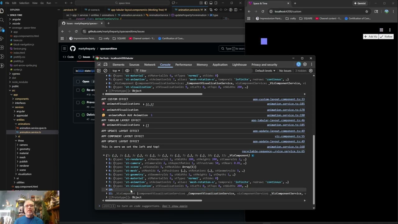Expand entry 1 'st-renderer' in console object
Screen dimensions: 398x224
pyautogui.click(x=107, y=159)
